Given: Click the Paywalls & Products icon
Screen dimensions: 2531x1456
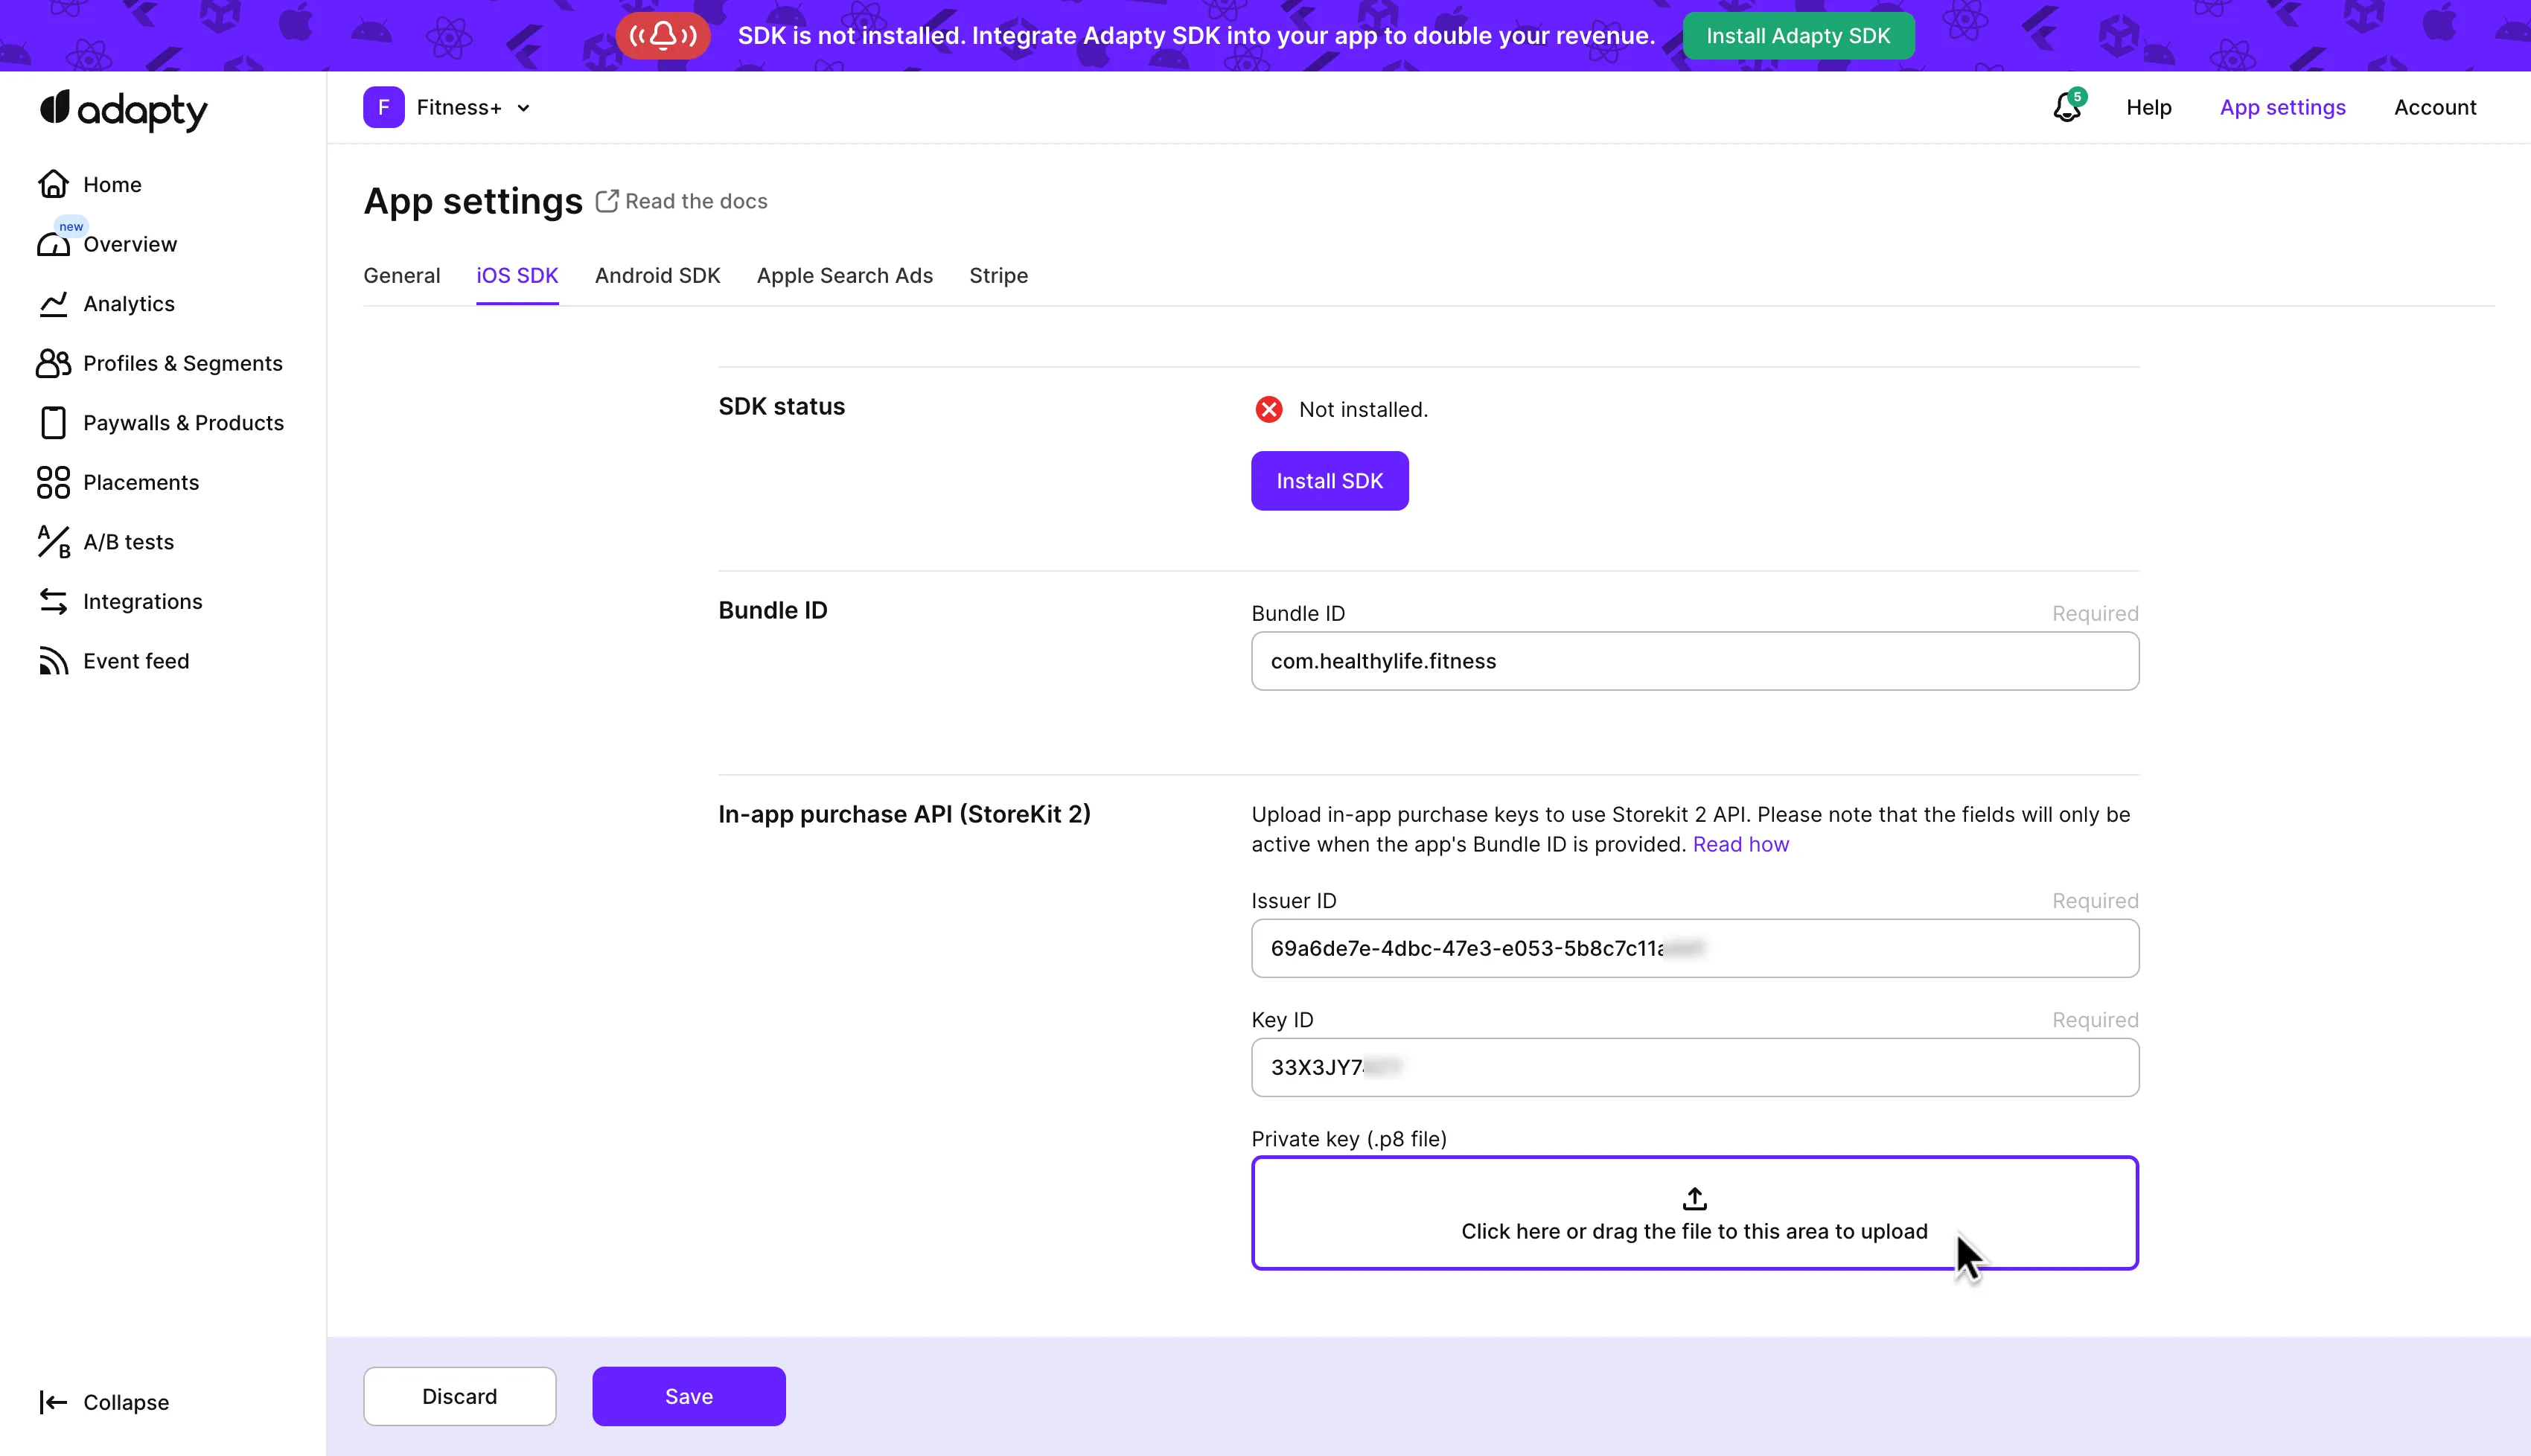Looking at the screenshot, I should (53, 423).
